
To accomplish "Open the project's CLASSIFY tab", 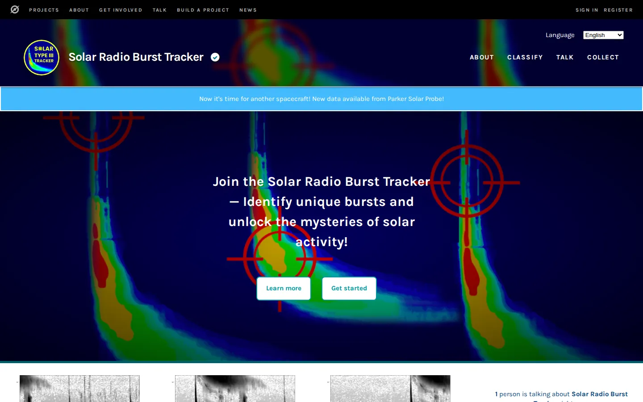I will pyautogui.click(x=525, y=57).
